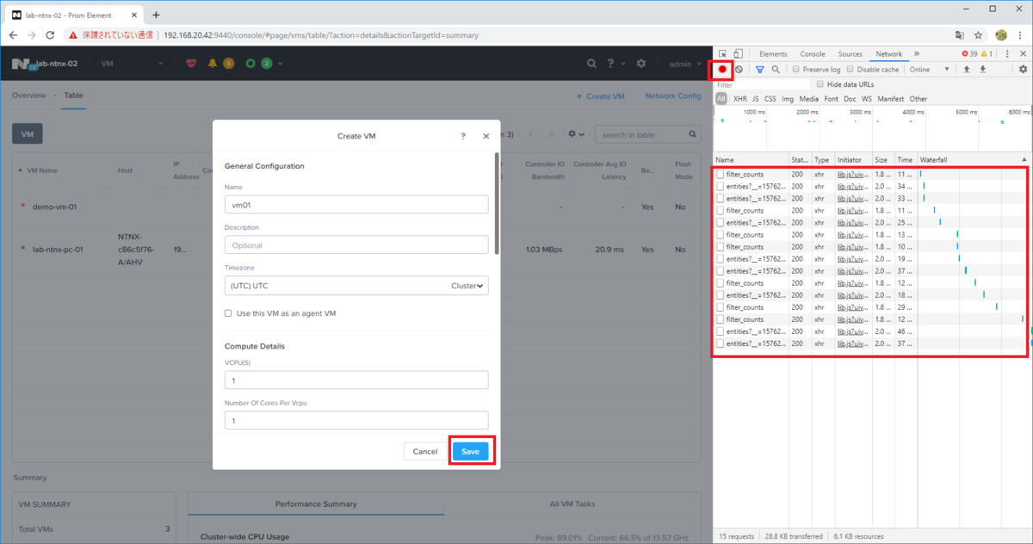The width and height of the screenshot is (1033, 544).
Task: Select the XHR filter type
Action: tap(739, 99)
